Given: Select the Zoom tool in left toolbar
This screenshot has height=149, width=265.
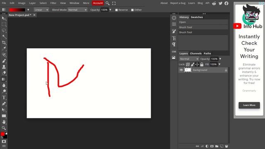Looking at the screenshot, I should pyautogui.click(x=4, y=128).
